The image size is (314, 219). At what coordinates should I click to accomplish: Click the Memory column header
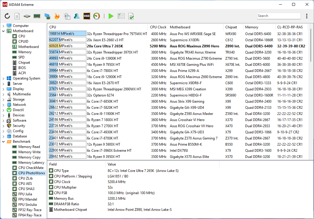coord(252,27)
